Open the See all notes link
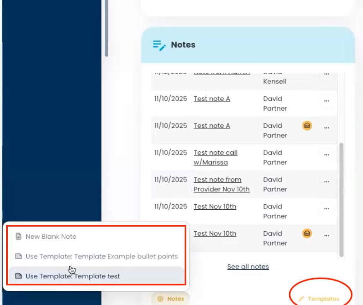Screen dimensions: 363x305 [x=248, y=267]
